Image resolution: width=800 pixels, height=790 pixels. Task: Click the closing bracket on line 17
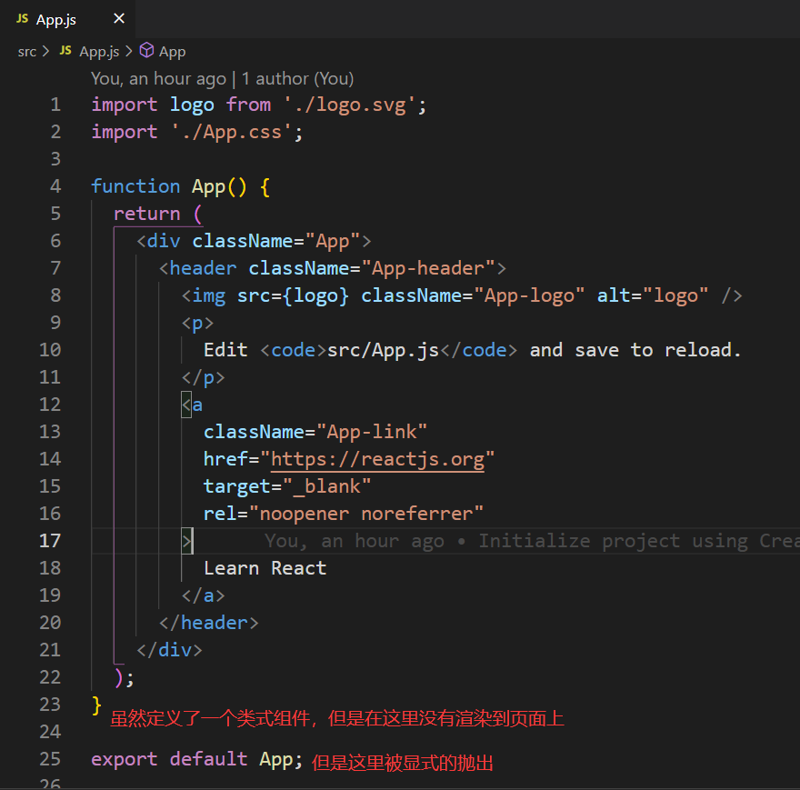(x=186, y=541)
